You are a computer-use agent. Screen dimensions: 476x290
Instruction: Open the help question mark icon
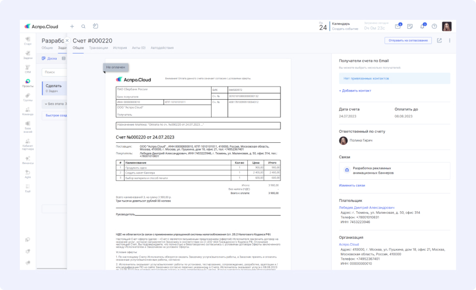click(x=434, y=26)
